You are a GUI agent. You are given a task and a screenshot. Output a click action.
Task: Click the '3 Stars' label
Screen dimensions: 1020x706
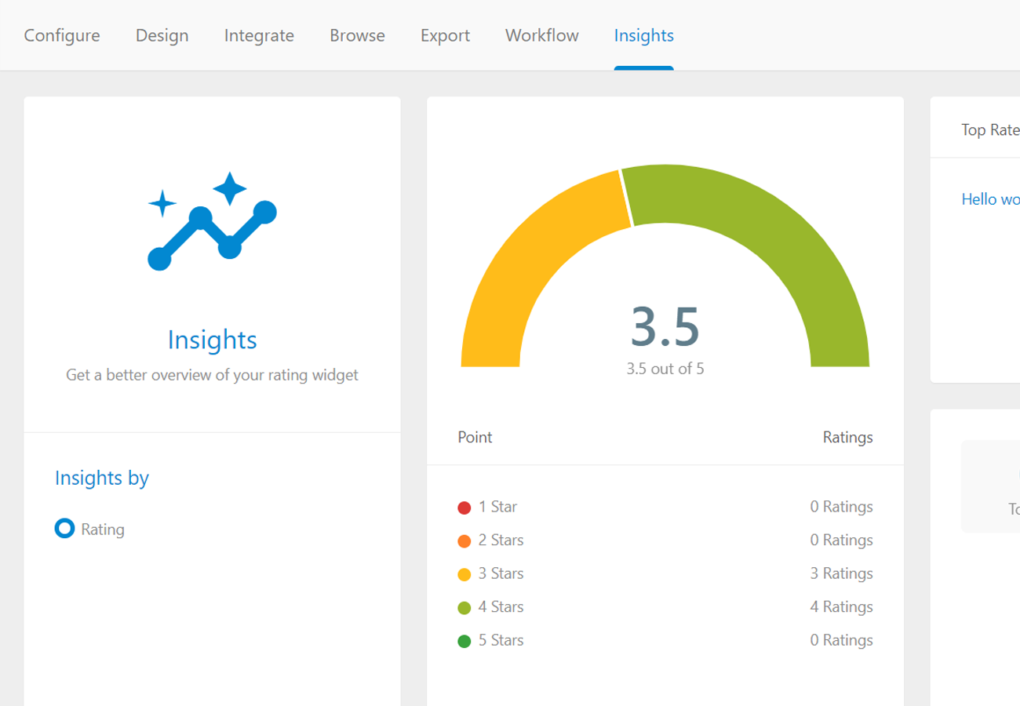[501, 573]
